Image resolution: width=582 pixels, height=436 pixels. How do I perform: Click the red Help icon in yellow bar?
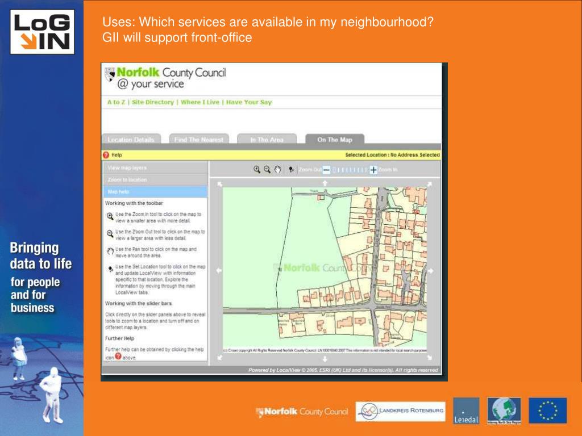tap(106, 155)
